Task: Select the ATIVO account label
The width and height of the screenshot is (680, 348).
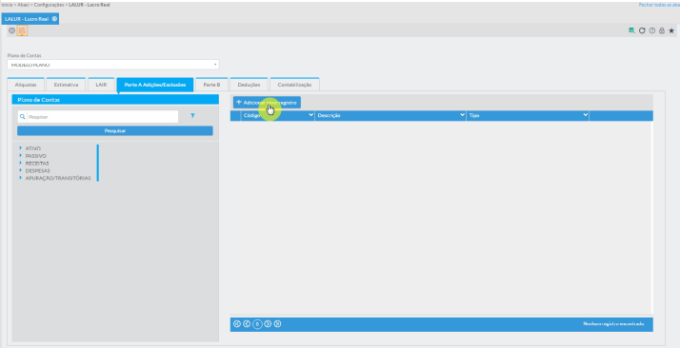Action: [x=33, y=148]
